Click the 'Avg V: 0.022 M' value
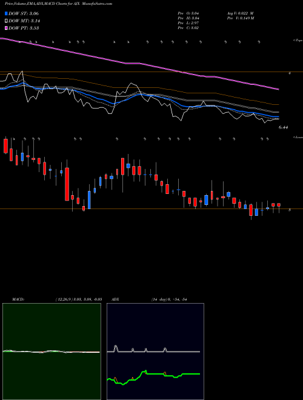The height and width of the screenshot is (400, 303). (240, 13)
